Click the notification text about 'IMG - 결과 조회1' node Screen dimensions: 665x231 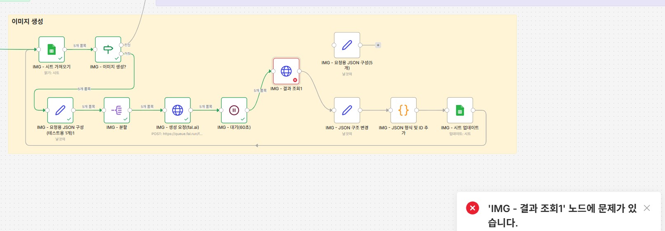click(562, 215)
